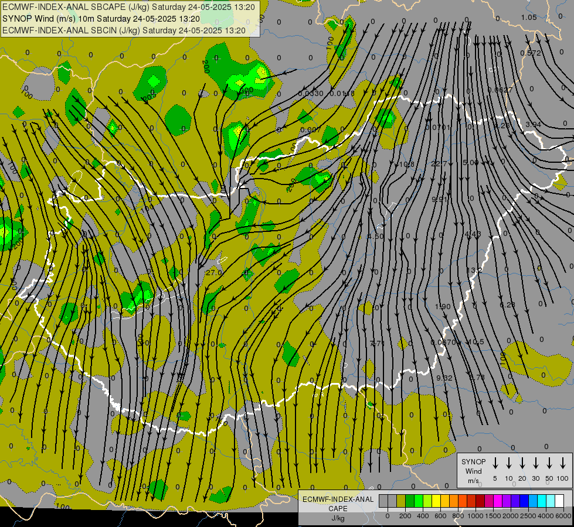
Task: Click the 'SYNOP Wind (m/s) 10m' header line
Action: coord(101,19)
